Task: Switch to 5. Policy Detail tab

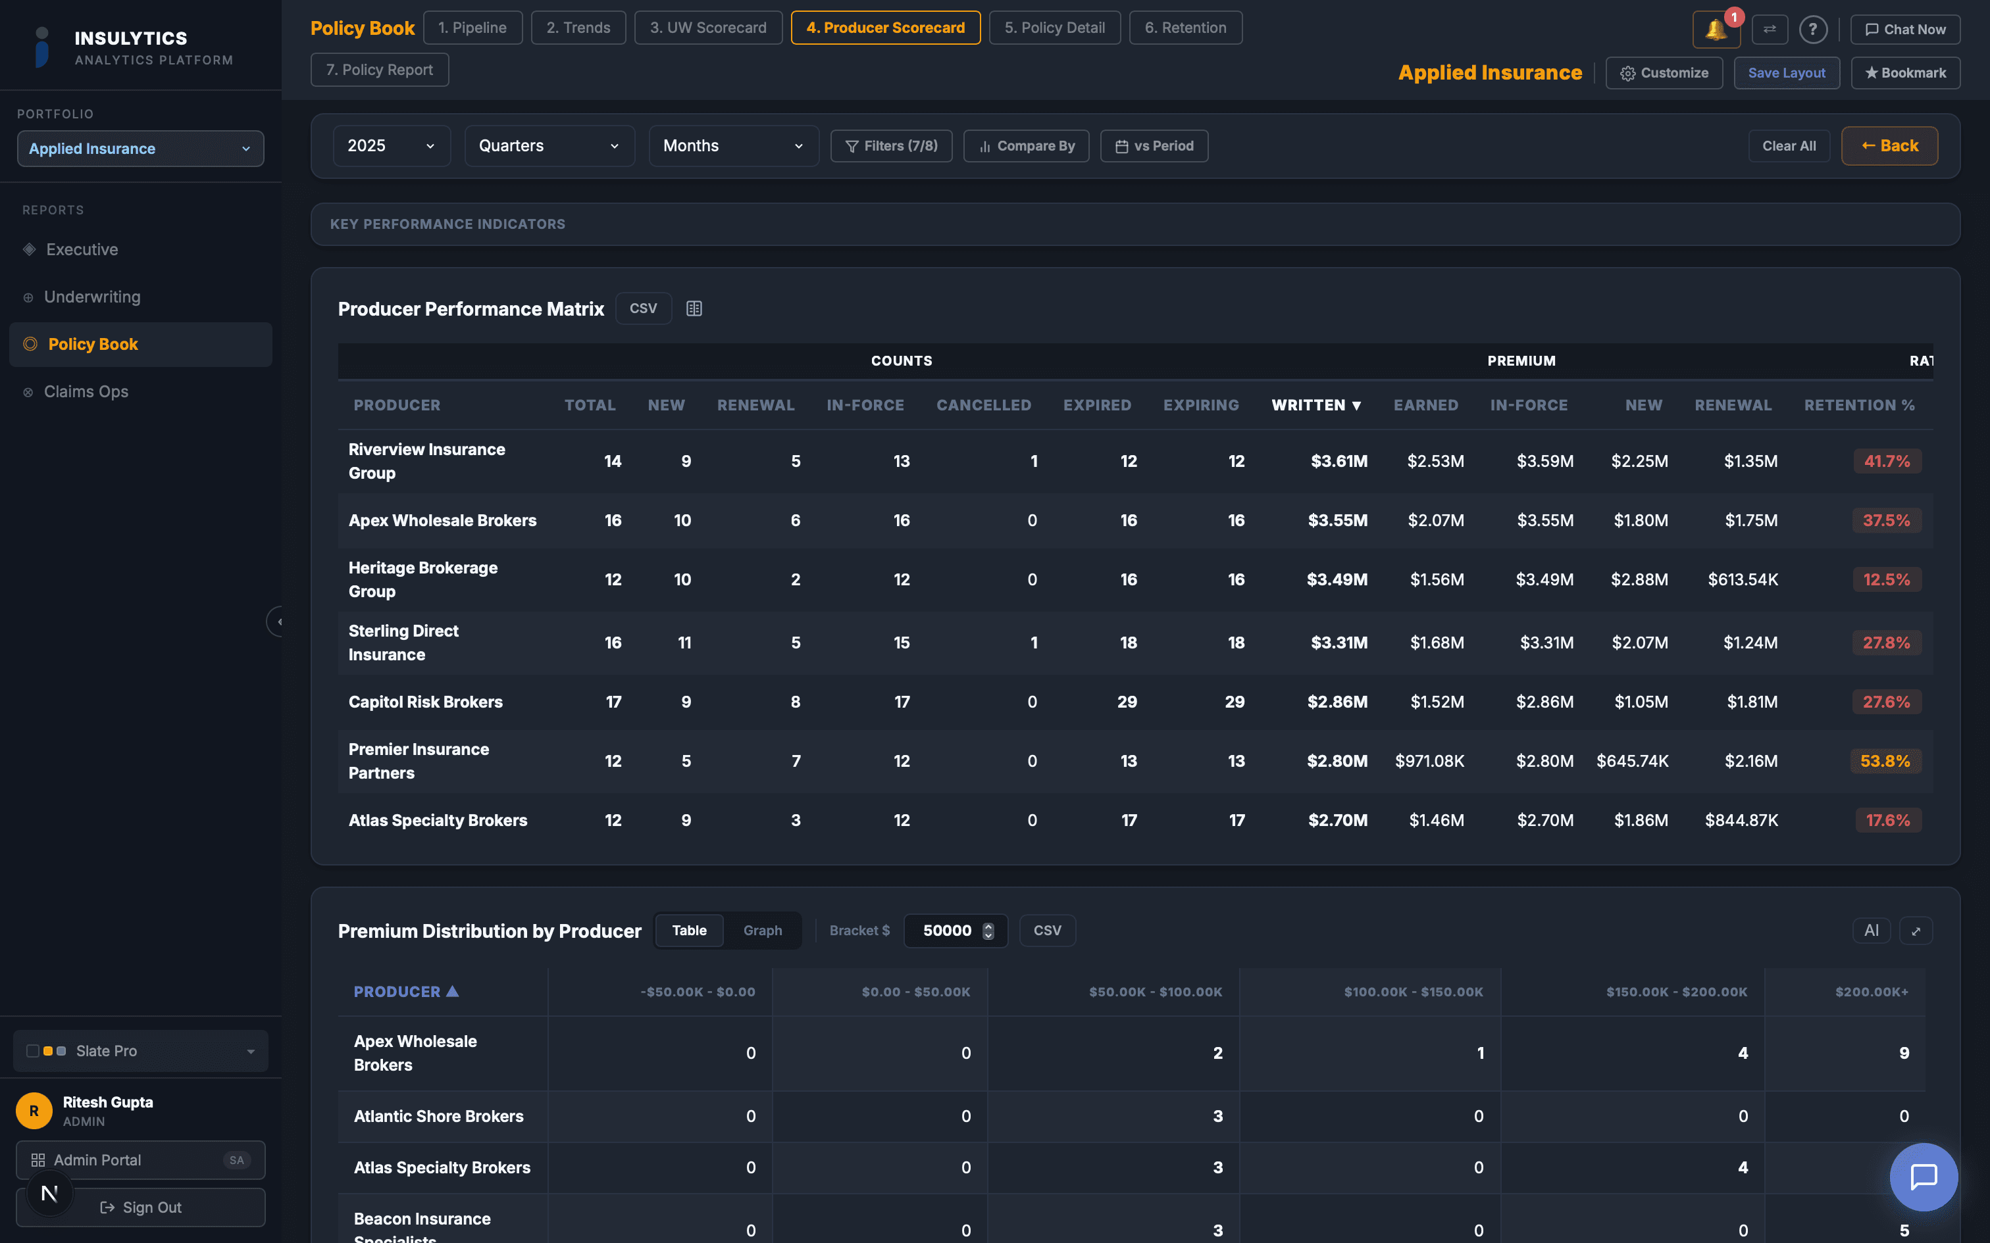Action: [1054, 28]
